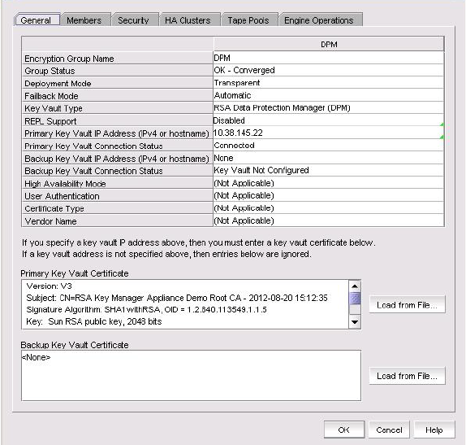466x445 pixels.
Task: Click the 'REPL Support' row label
Action: (50, 121)
